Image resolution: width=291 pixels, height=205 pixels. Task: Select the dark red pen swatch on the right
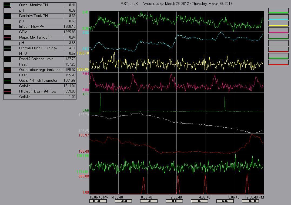click(x=278, y=49)
